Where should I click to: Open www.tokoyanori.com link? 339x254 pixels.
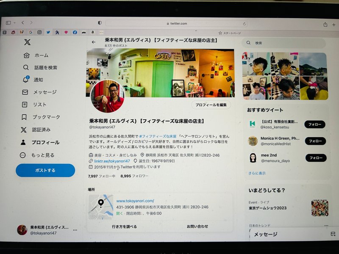[135, 201]
